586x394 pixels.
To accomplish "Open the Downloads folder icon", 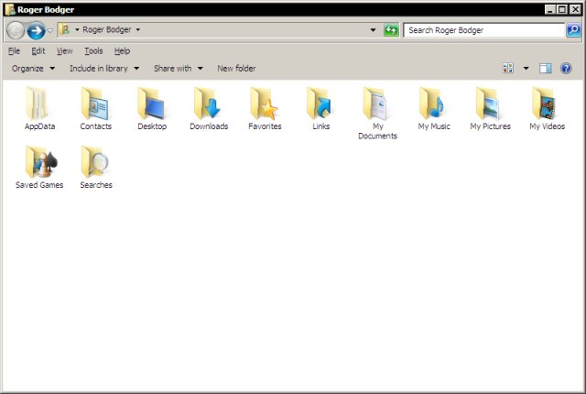I will 209,104.
